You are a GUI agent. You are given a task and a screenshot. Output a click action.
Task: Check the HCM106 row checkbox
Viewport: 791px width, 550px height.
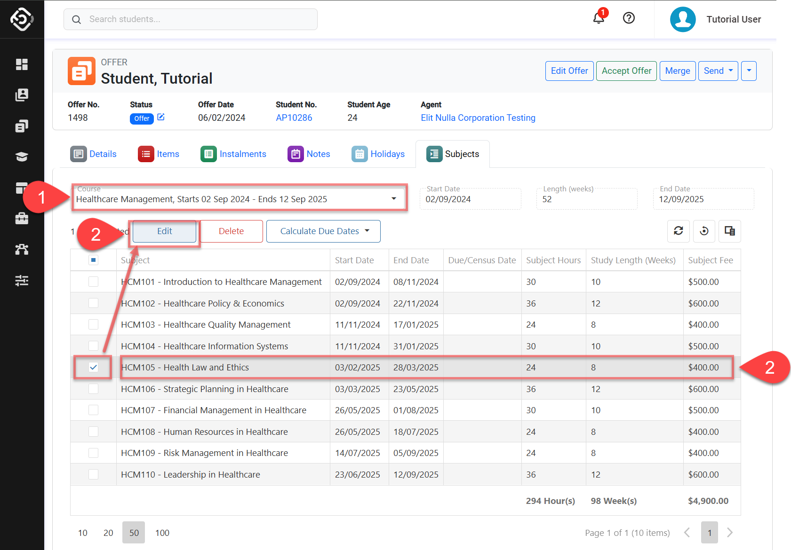coord(94,389)
